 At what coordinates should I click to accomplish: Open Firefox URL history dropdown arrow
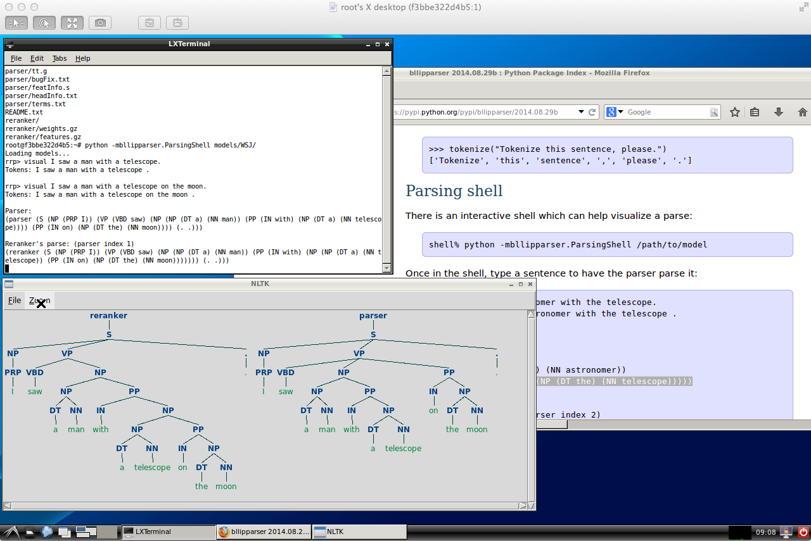pyautogui.click(x=581, y=112)
